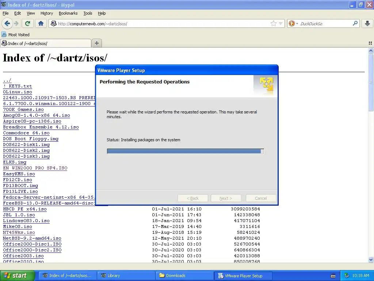This screenshot has height=281, width=374.
Task: Open the 0Linux.iso link
Action: click(x=18, y=92)
